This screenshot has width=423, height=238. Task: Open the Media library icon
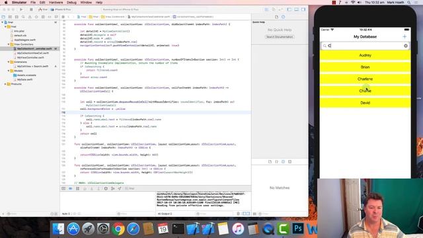click(x=289, y=161)
